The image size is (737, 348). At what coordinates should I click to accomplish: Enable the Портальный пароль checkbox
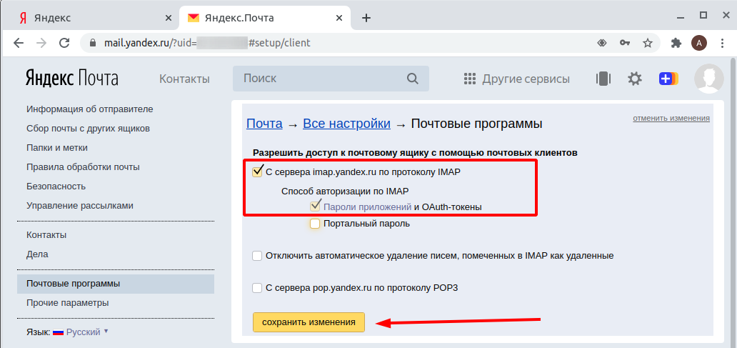coord(315,224)
